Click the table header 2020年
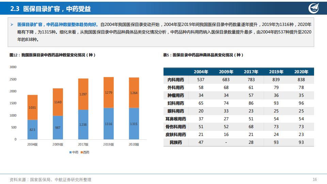This screenshot has height=184, width=327. click(301, 72)
